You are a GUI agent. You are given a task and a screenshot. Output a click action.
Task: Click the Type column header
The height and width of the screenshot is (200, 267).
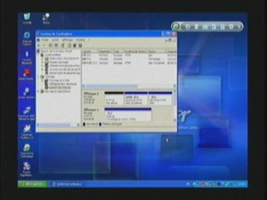[118, 51]
